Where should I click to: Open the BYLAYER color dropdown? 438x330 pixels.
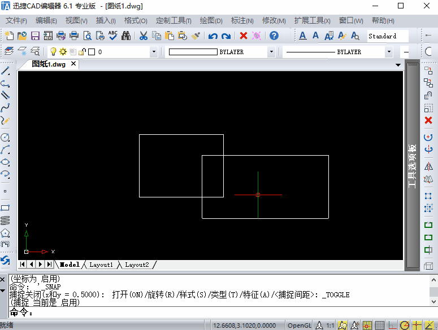271,52
